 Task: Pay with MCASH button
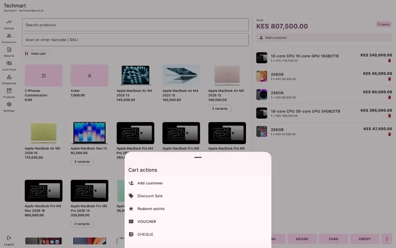(302, 239)
